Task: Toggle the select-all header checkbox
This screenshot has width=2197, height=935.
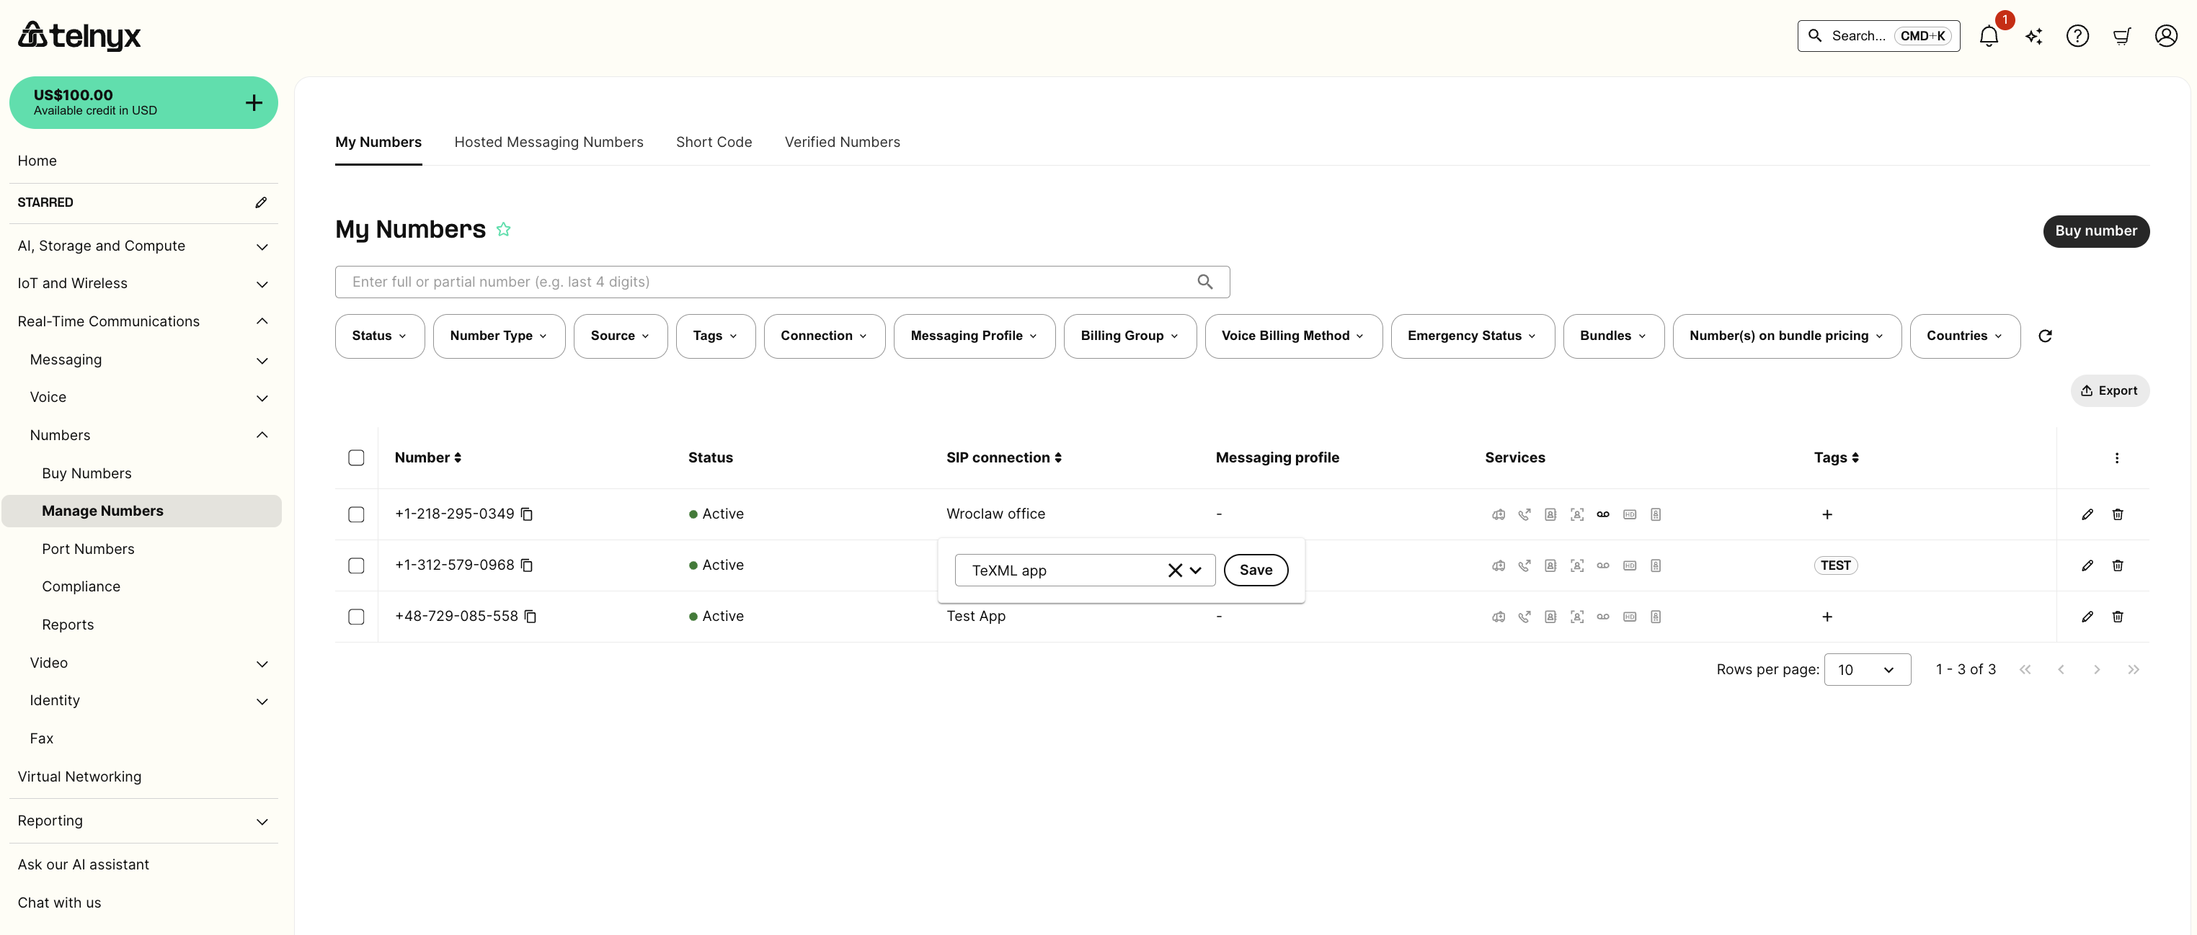Action: point(357,457)
